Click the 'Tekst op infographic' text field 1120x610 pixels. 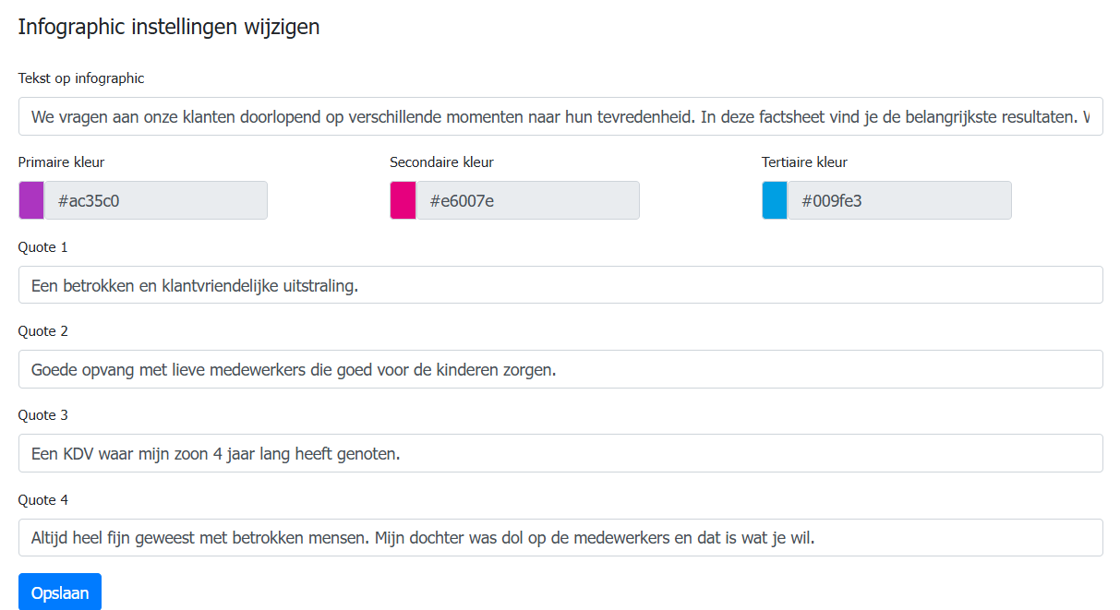click(560, 117)
